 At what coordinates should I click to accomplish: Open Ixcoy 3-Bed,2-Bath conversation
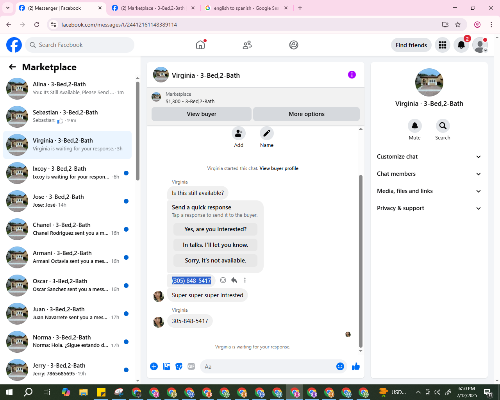point(67,173)
